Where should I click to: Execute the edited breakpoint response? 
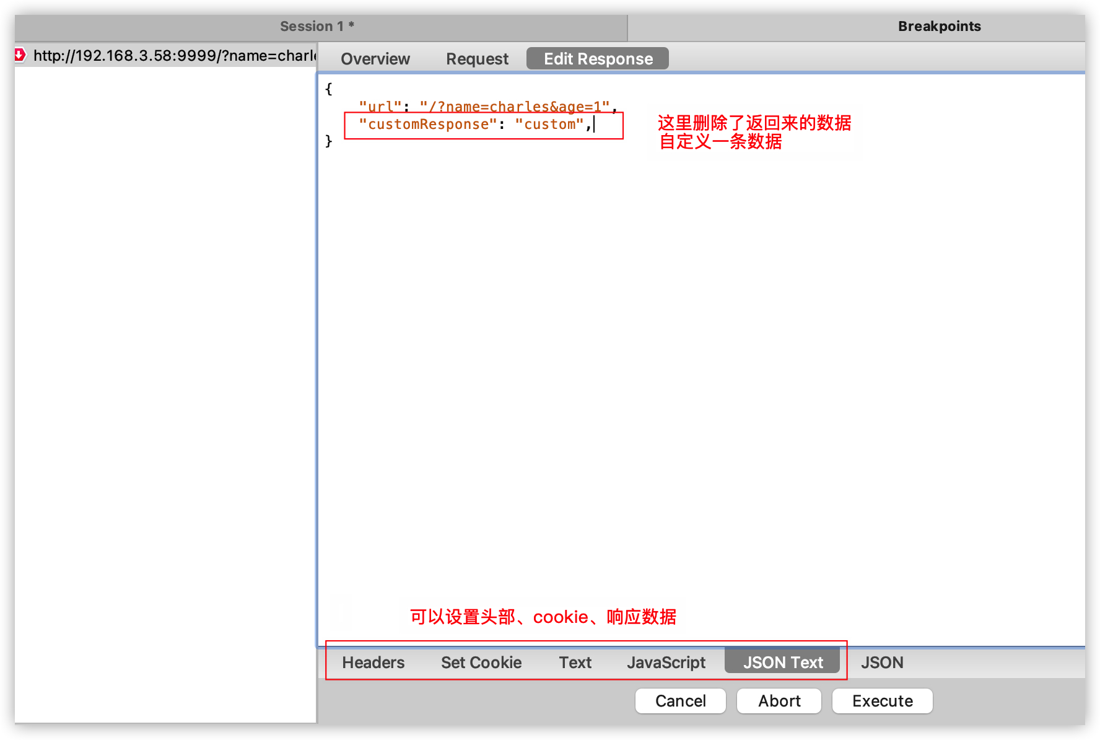point(882,701)
